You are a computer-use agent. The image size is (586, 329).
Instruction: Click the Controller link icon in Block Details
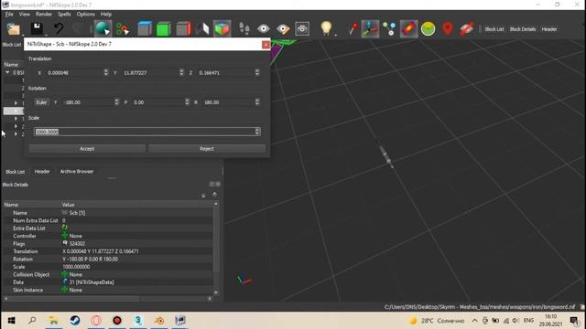click(x=65, y=236)
